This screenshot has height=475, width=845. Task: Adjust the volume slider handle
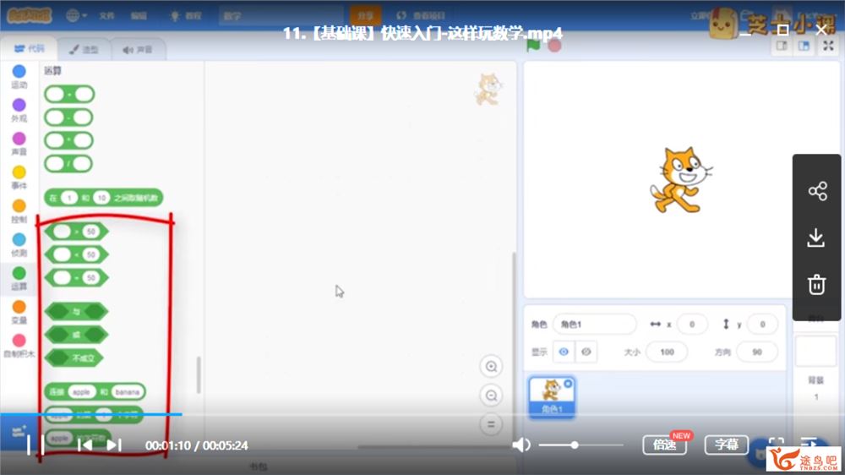[x=575, y=445]
